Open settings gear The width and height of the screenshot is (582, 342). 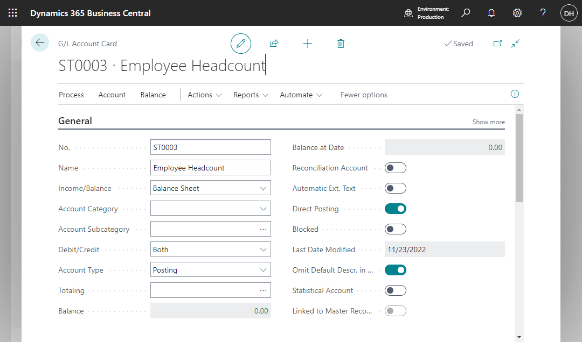click(517, 13)
